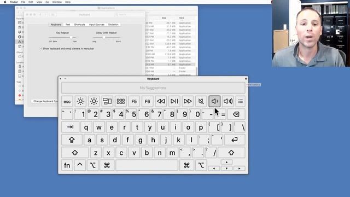
Task: Toggle play/pause media key
Action: click(x=174, y=101)
